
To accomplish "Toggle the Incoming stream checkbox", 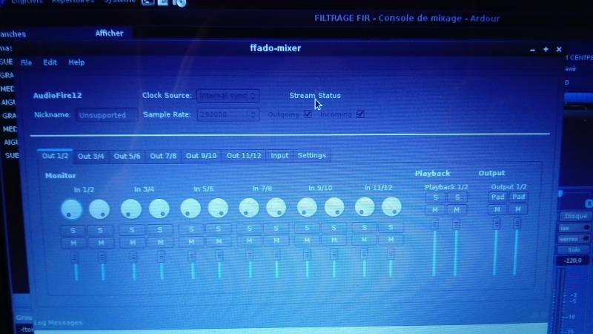I will (360, 114).
